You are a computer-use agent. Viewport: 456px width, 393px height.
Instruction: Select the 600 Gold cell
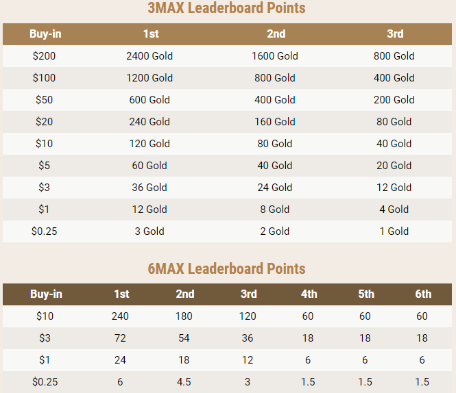149,100
